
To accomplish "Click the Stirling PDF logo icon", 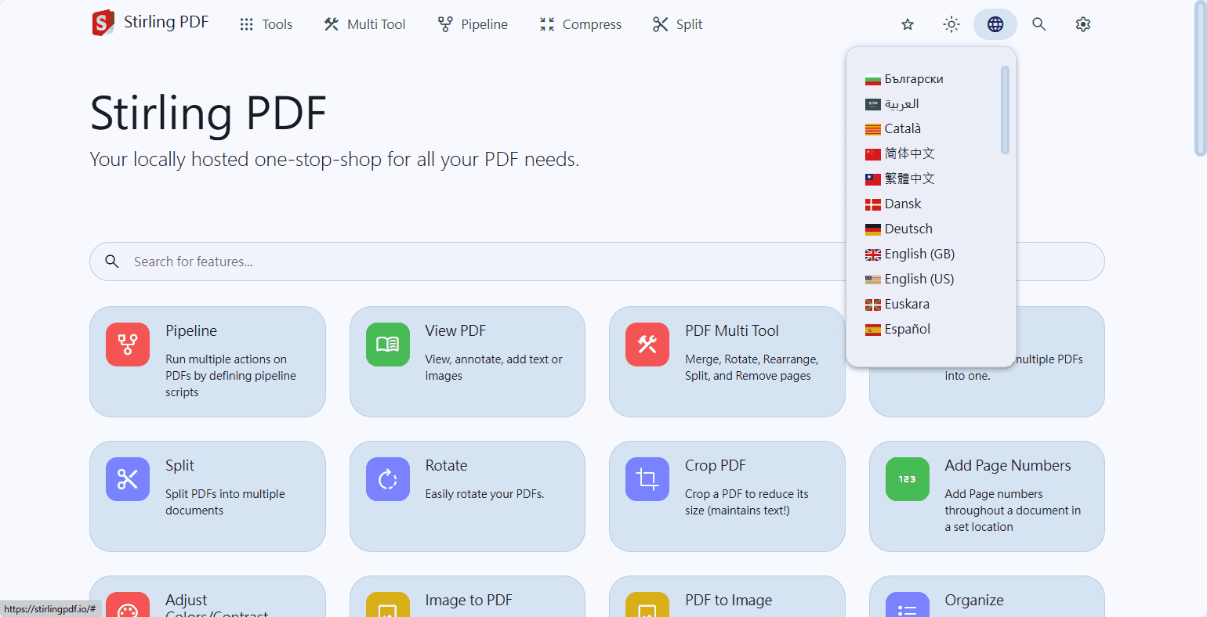I will tap(103, 23).
